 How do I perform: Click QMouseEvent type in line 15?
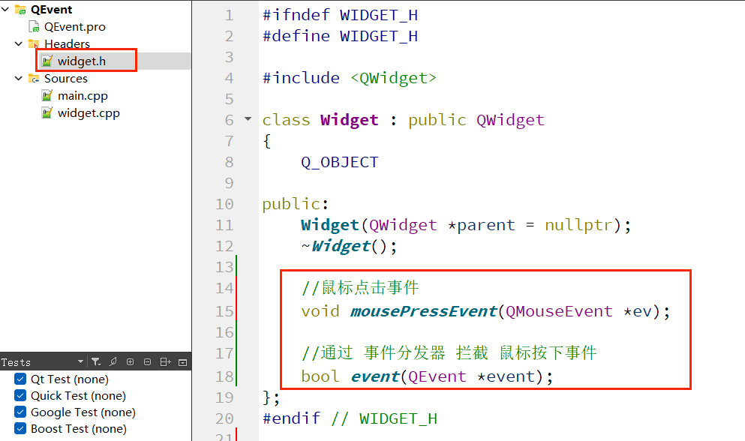pos(559,311)
